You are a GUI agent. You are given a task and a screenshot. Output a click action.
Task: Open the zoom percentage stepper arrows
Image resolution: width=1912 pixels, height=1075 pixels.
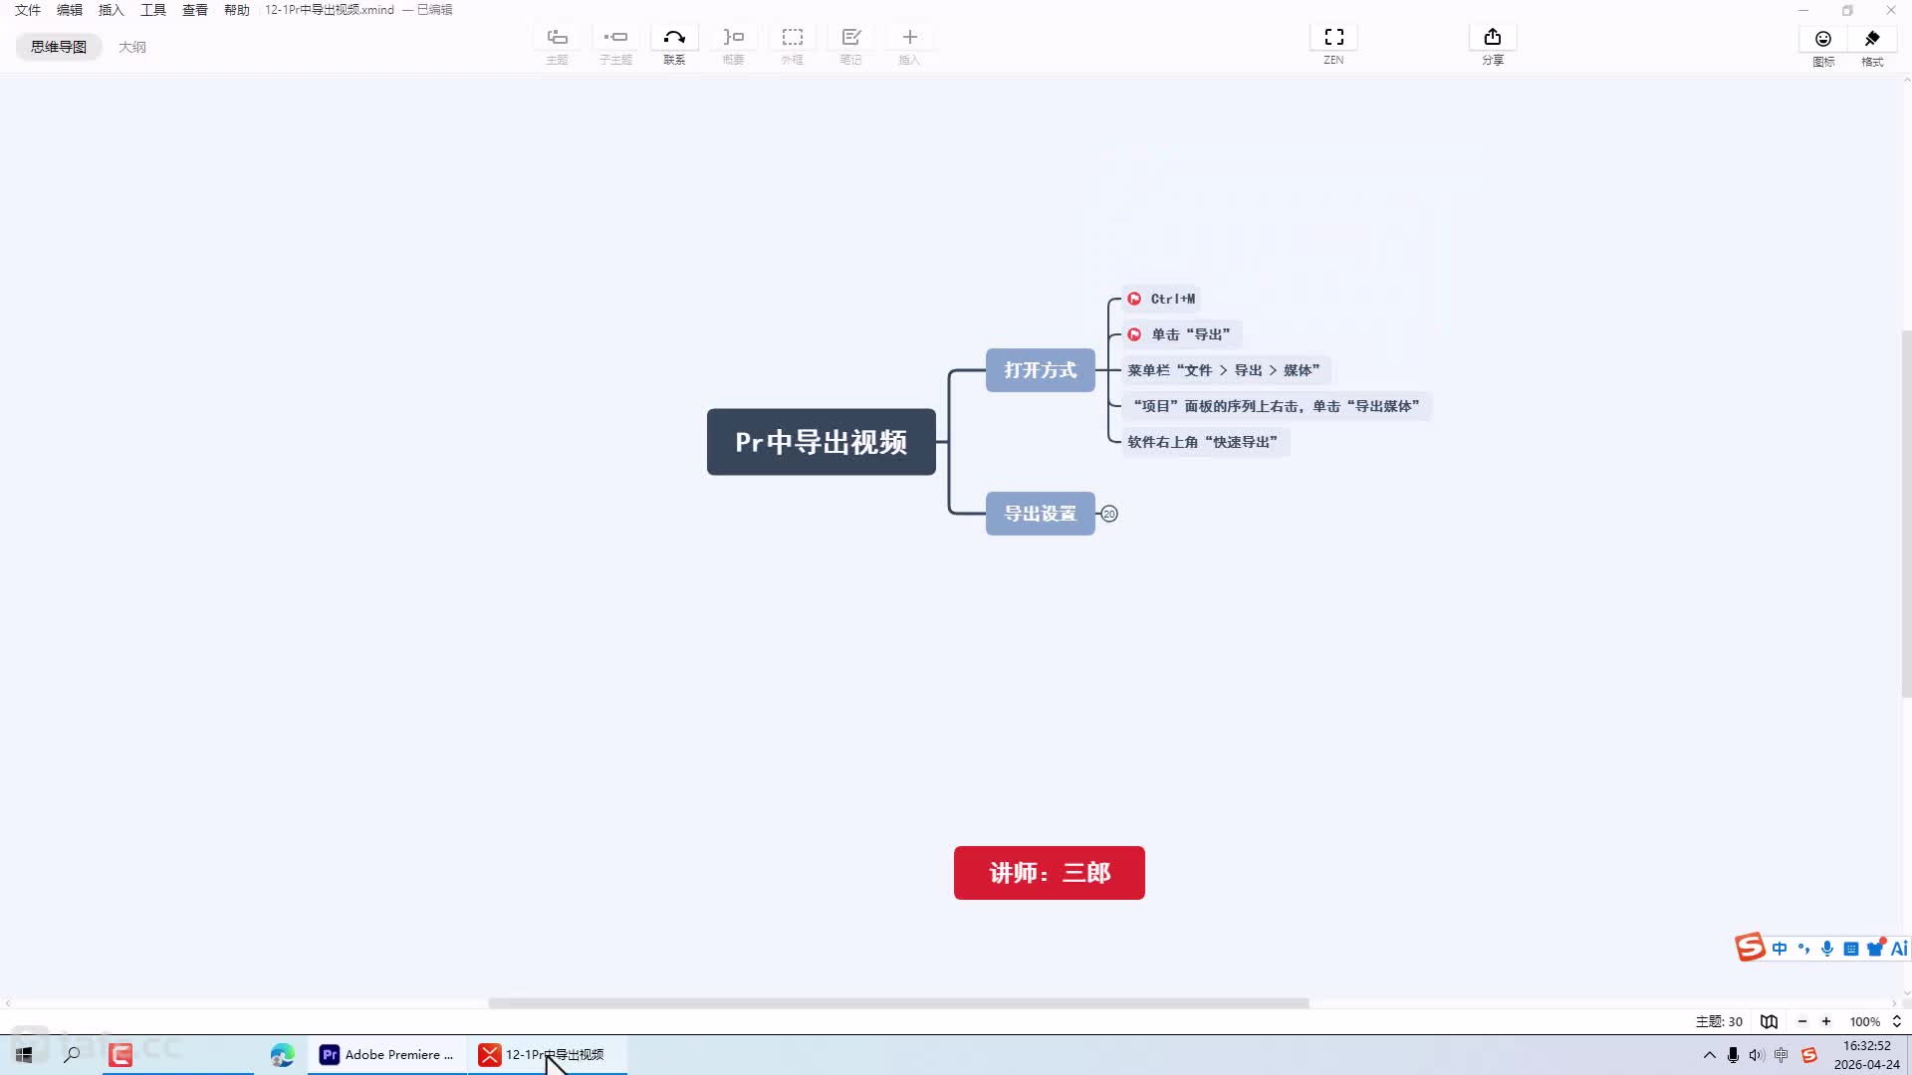1897,1021
